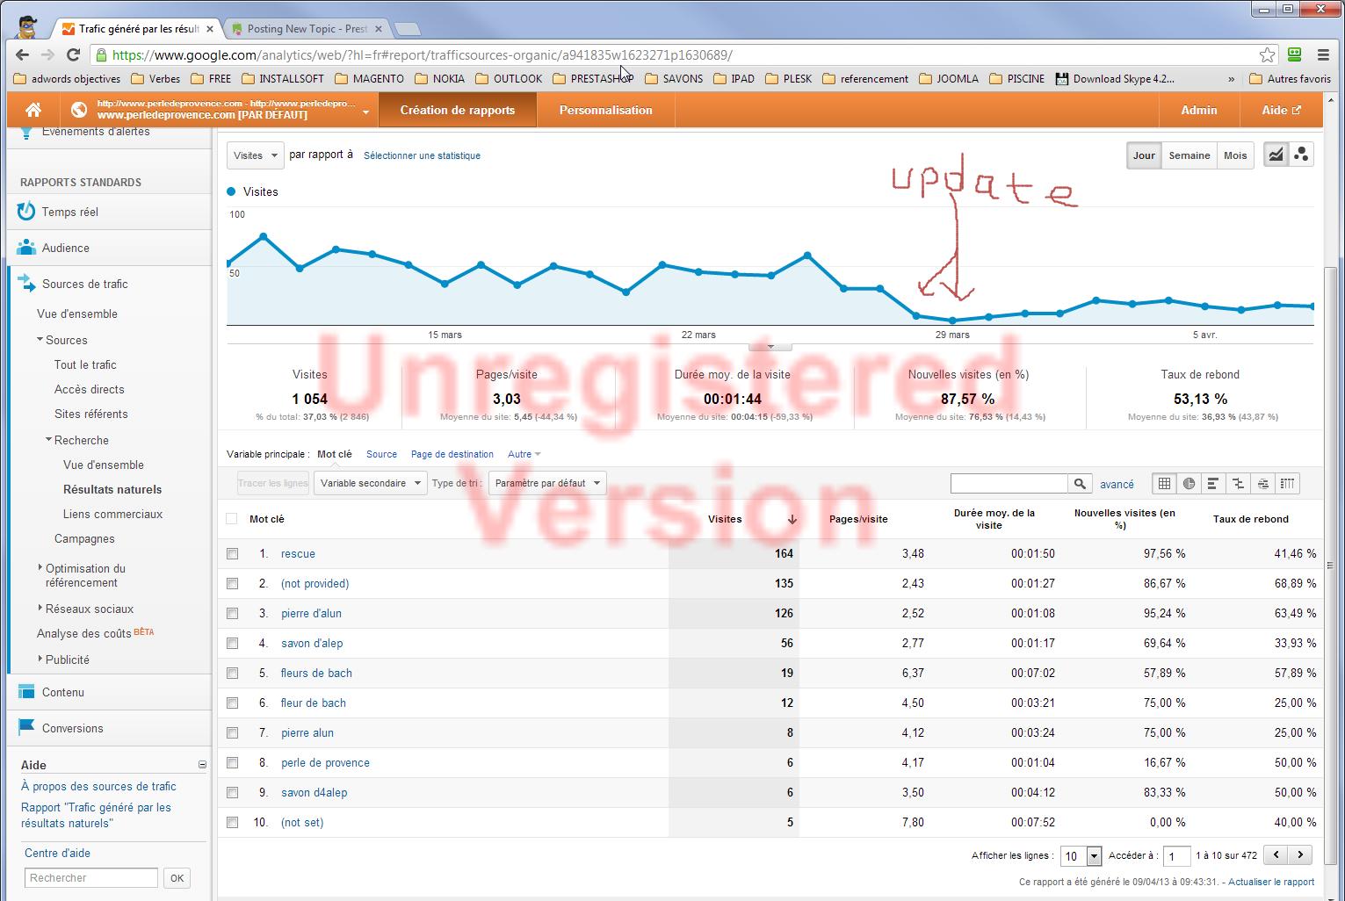Tick the checkbox for fleurs de bach row
1345x901 pixels.
click(232, 673)
